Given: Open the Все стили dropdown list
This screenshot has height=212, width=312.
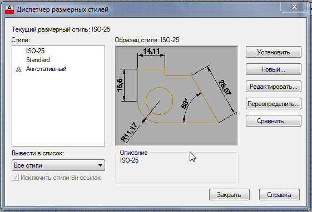Looking at the screenshot, I should click(58, 165).
